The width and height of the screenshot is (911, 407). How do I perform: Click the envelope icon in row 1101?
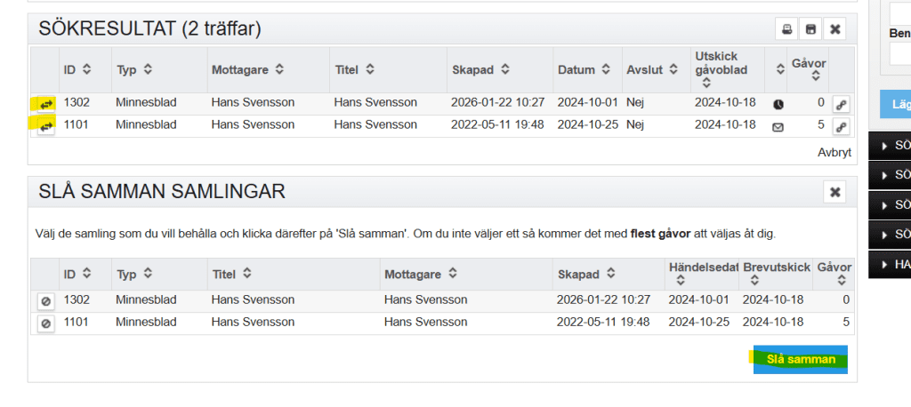(778, 126)
